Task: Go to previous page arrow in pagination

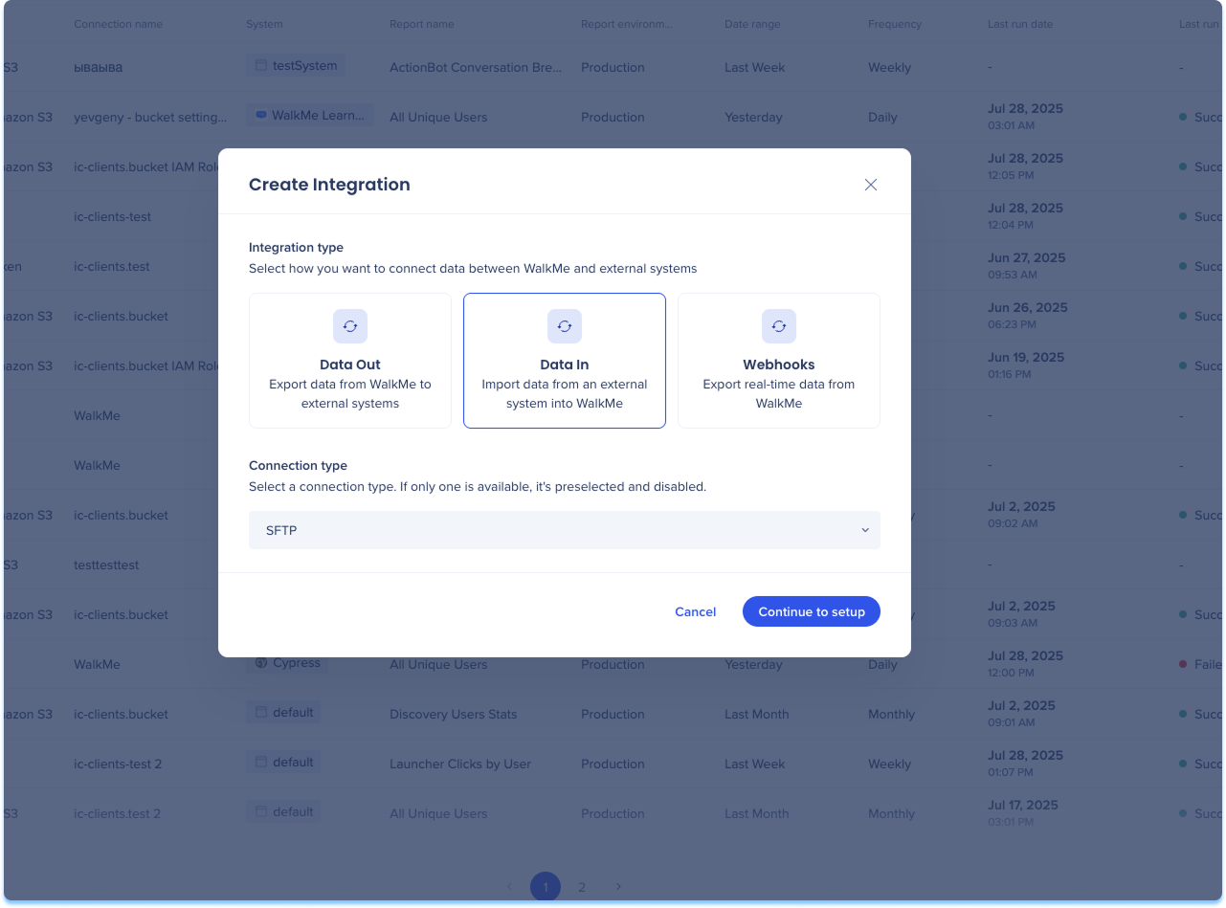Action: [509, 887]
